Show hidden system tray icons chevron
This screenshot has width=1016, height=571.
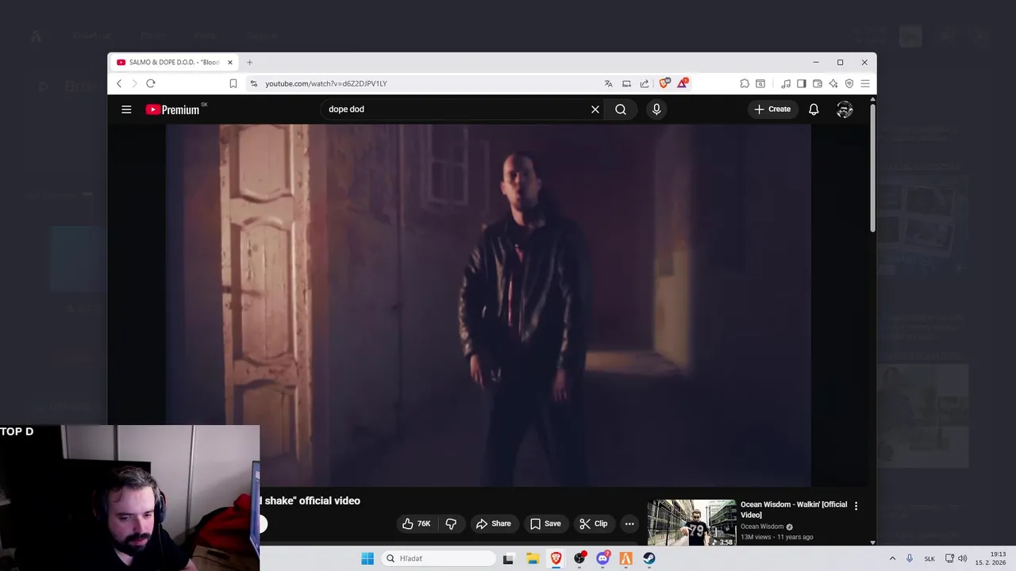[892, 558]
